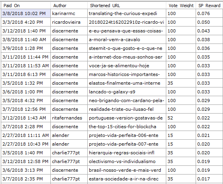Select date 3/7/2018 2:28 PM
Screen dimensions: 223x184
pos(26,127)
